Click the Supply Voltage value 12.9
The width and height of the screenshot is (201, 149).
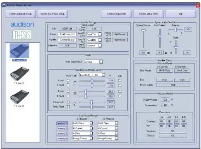(165, 100)
